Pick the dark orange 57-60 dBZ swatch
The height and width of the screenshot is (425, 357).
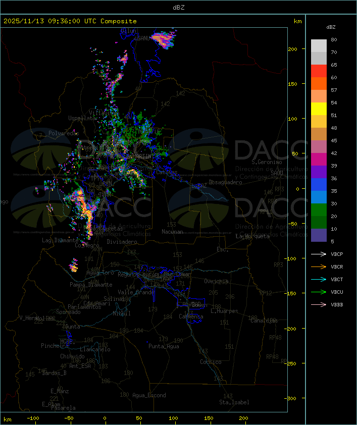319,83
